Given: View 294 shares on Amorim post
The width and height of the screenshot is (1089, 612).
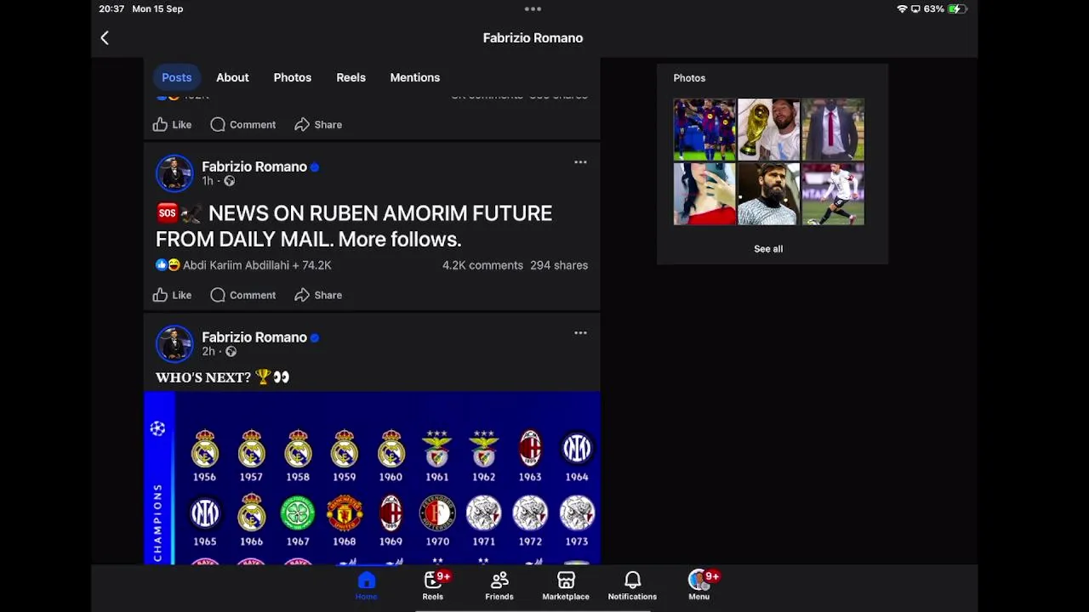Looking at the screenshot, I should [559, 265].
